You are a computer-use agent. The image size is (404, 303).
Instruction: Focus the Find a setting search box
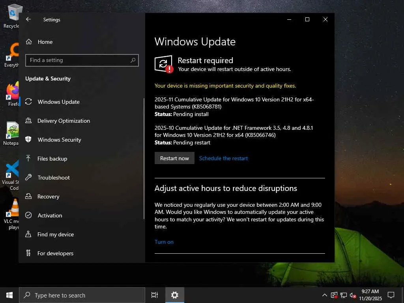pos(82,60)
